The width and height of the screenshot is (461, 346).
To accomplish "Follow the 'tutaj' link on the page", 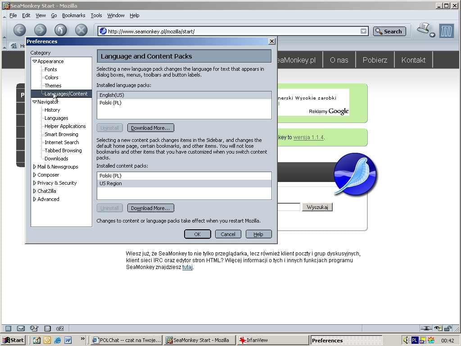I will pos(187,267).
